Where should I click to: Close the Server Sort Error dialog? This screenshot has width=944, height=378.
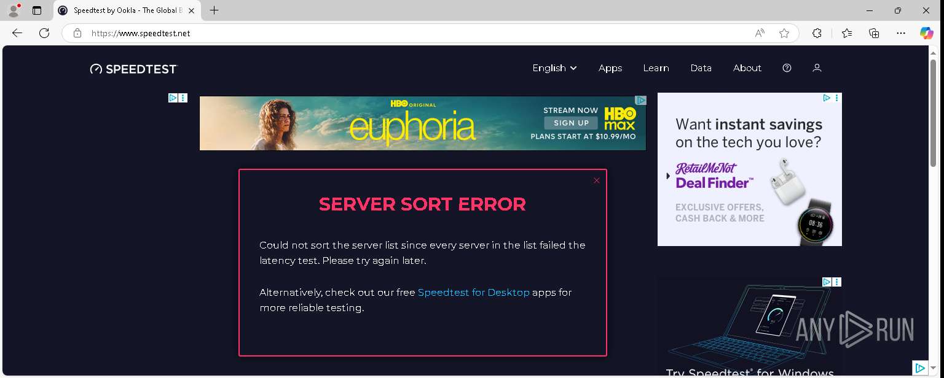(x=596, y=180)
